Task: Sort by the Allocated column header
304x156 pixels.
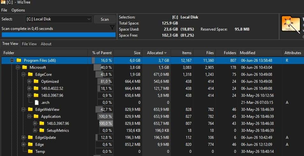Action: (156, 53)
